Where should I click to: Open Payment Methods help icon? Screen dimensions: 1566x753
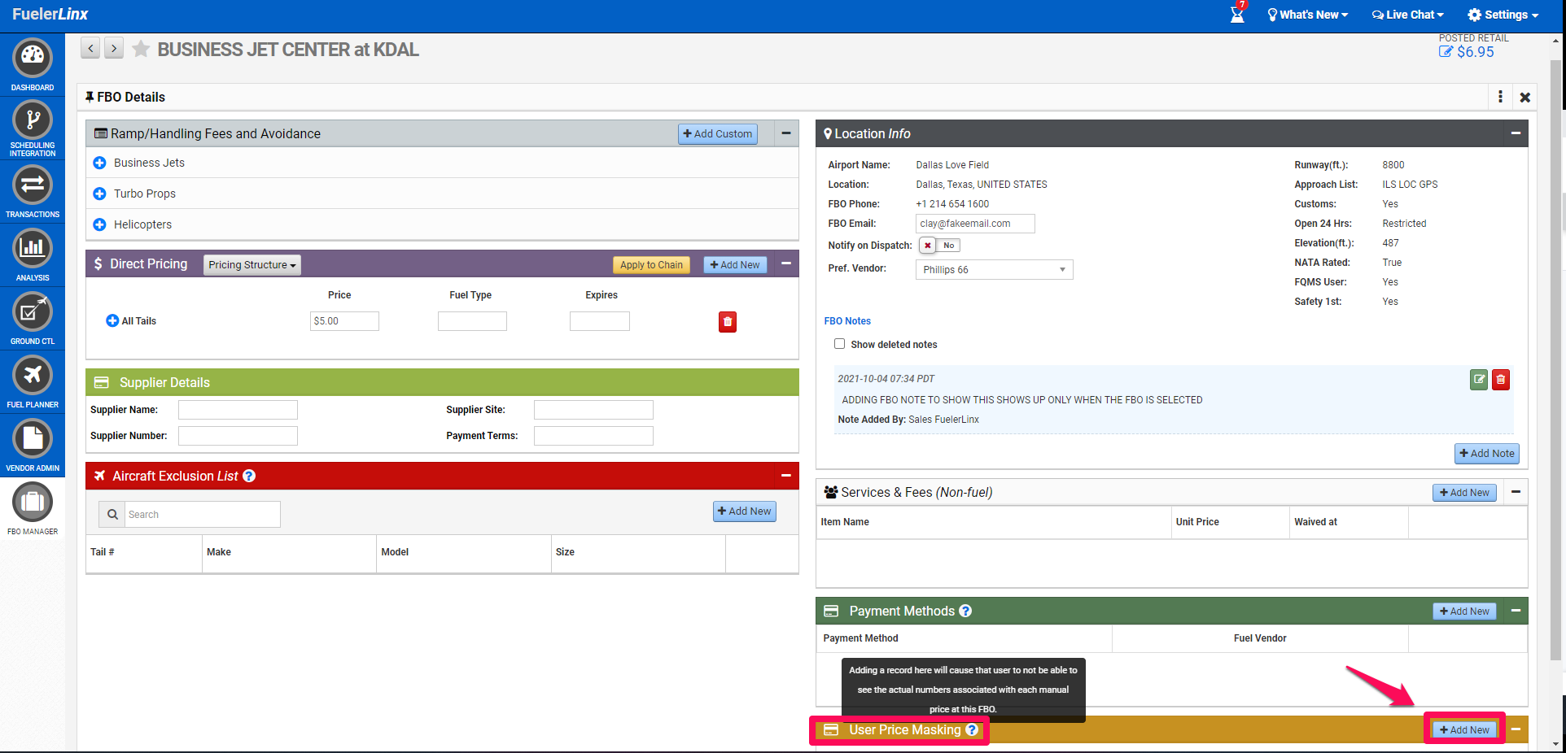click(965, 611)
